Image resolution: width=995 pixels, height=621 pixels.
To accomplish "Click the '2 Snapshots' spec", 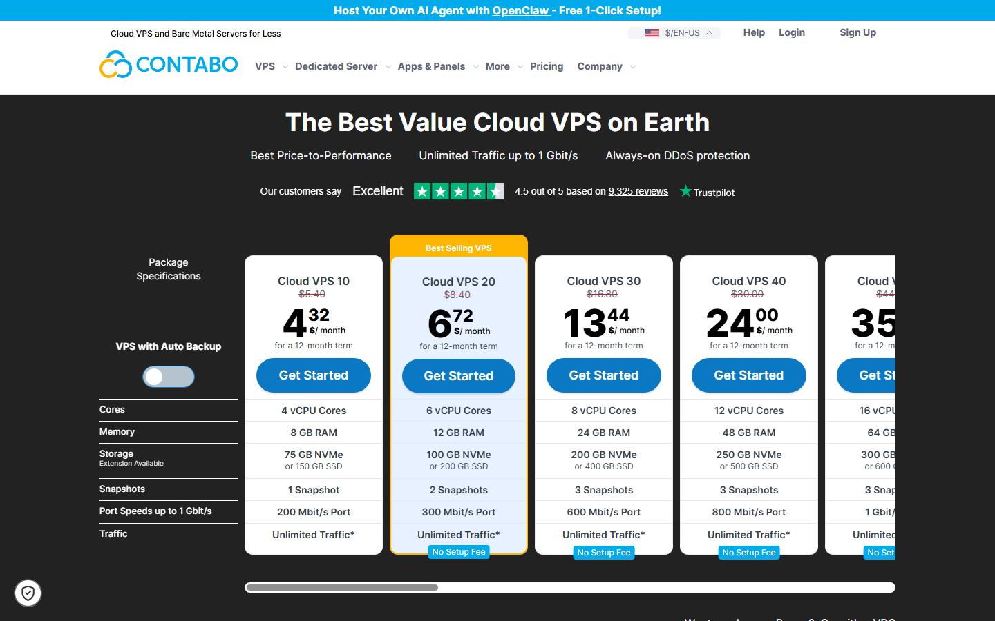I will click(459, 490).
